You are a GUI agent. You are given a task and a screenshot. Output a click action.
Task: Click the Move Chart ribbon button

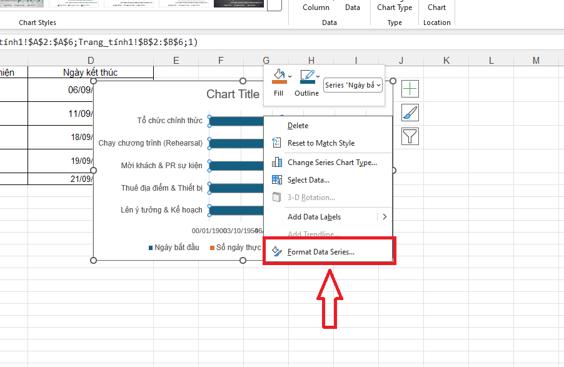pyautogui.click(x=436, y=6)
